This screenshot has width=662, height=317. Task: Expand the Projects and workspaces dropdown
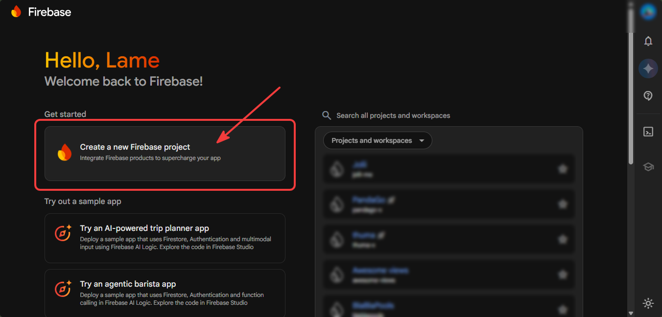pyautogui.click(x=378, y=140)
